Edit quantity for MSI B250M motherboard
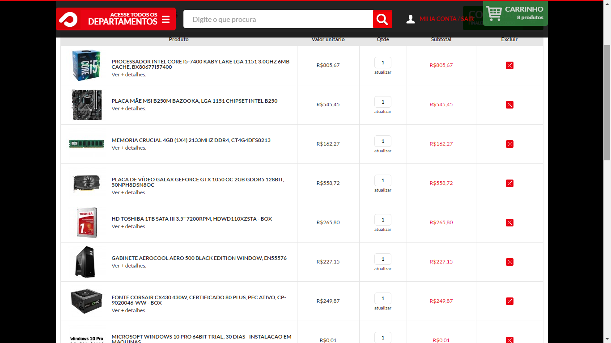 [x=383, y=102]
